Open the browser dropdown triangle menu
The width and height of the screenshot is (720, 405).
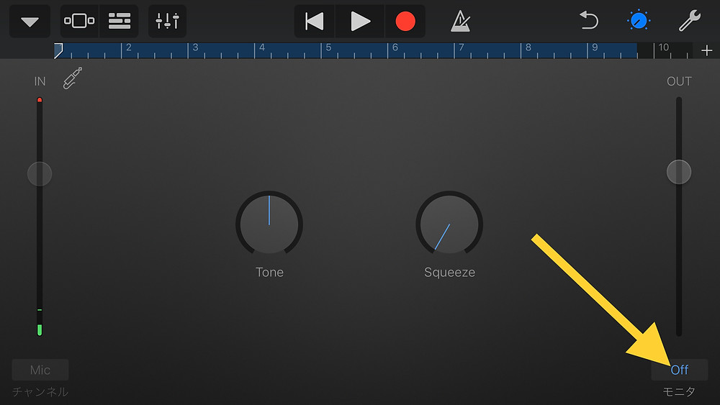coord(30,22)
